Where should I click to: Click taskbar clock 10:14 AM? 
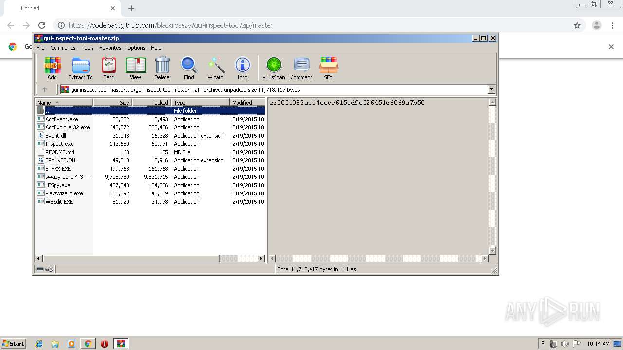click(598, 344)
